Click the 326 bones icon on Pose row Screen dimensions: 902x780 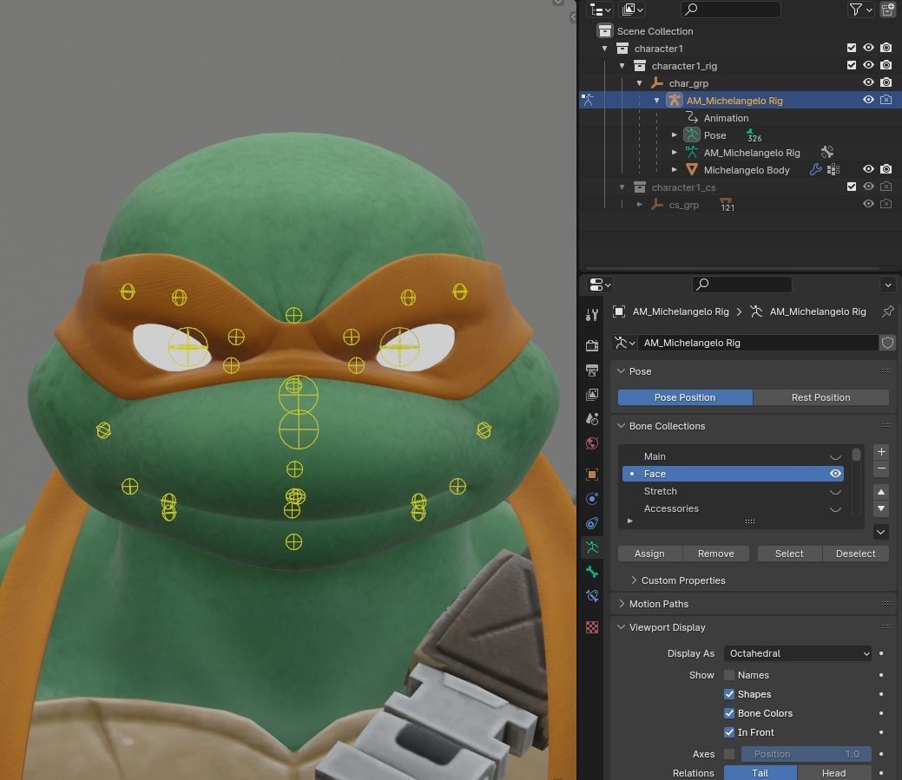(753, 135)
